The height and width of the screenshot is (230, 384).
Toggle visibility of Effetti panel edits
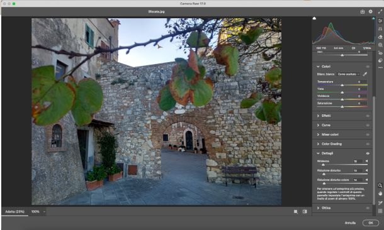[x=368, y=116]
